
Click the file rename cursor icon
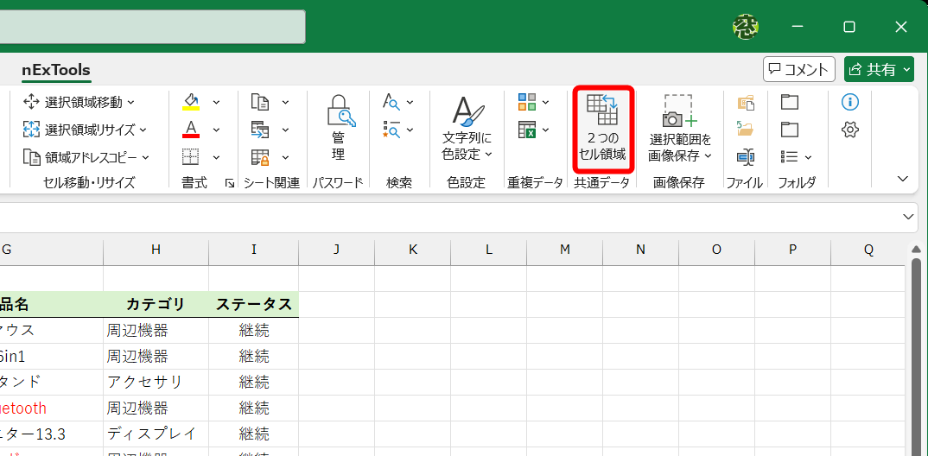coord(746,156)
